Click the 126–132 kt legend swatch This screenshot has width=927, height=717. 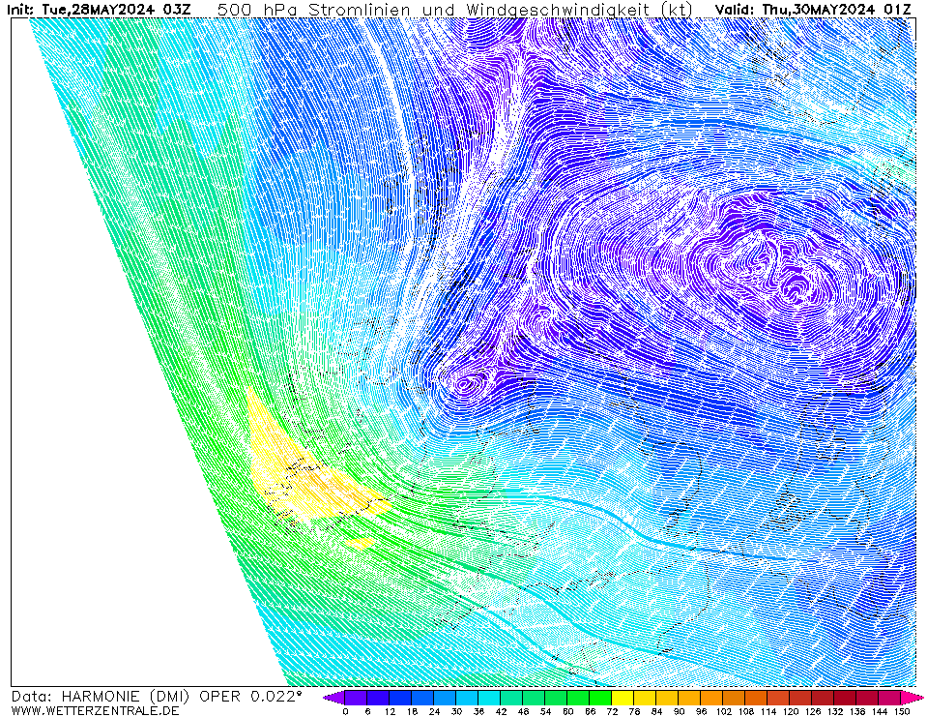tap(824, 698)
